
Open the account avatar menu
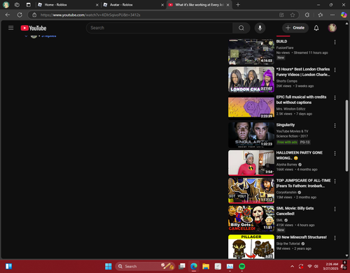pos(332,28)
